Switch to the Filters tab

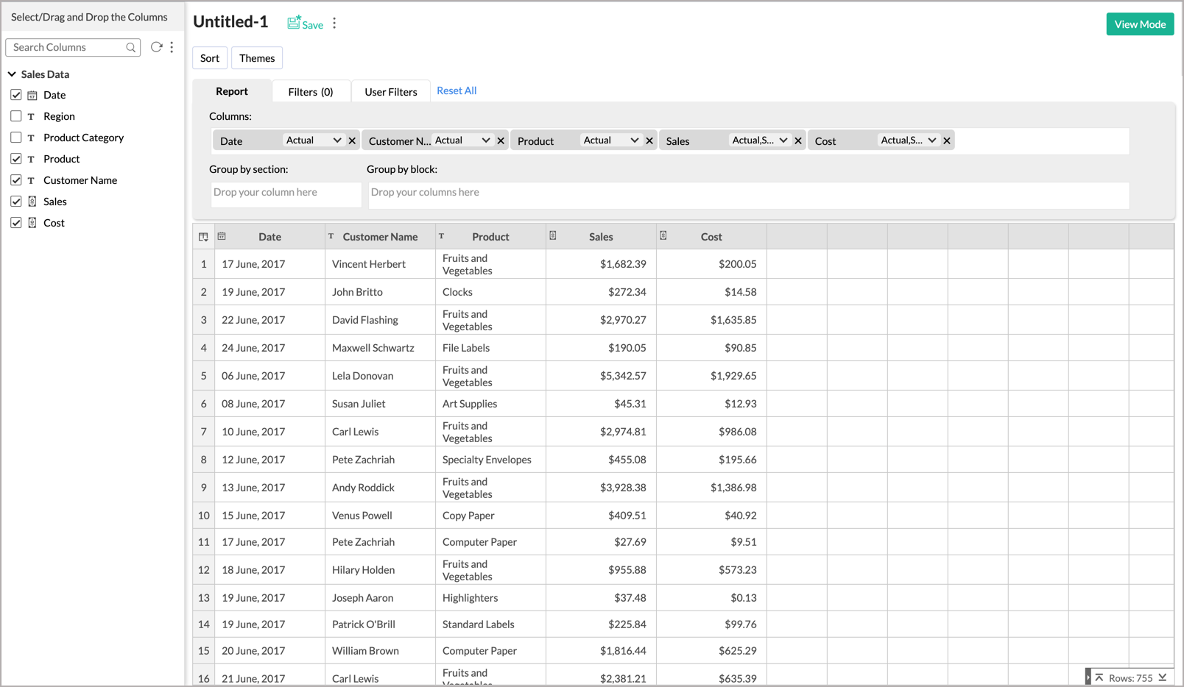(311, 90)
